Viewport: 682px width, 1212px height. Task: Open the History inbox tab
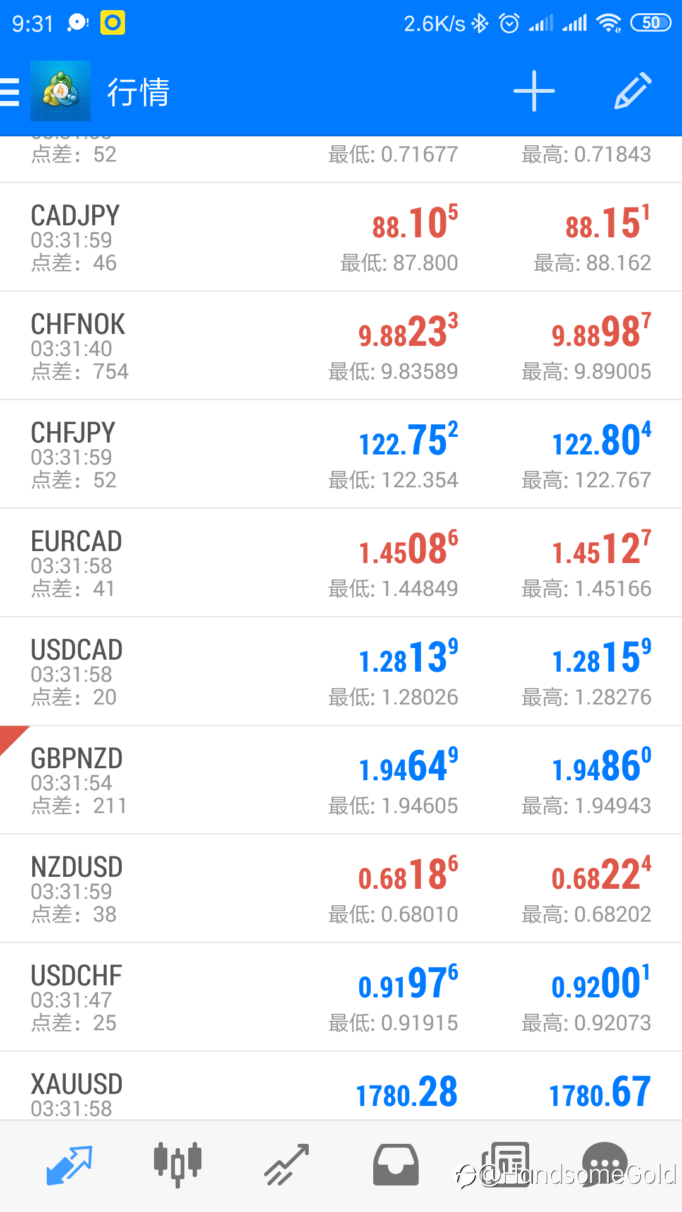396,1165
